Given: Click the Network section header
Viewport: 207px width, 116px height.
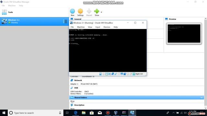Looking at the screenshot, I should pos(78,80).
